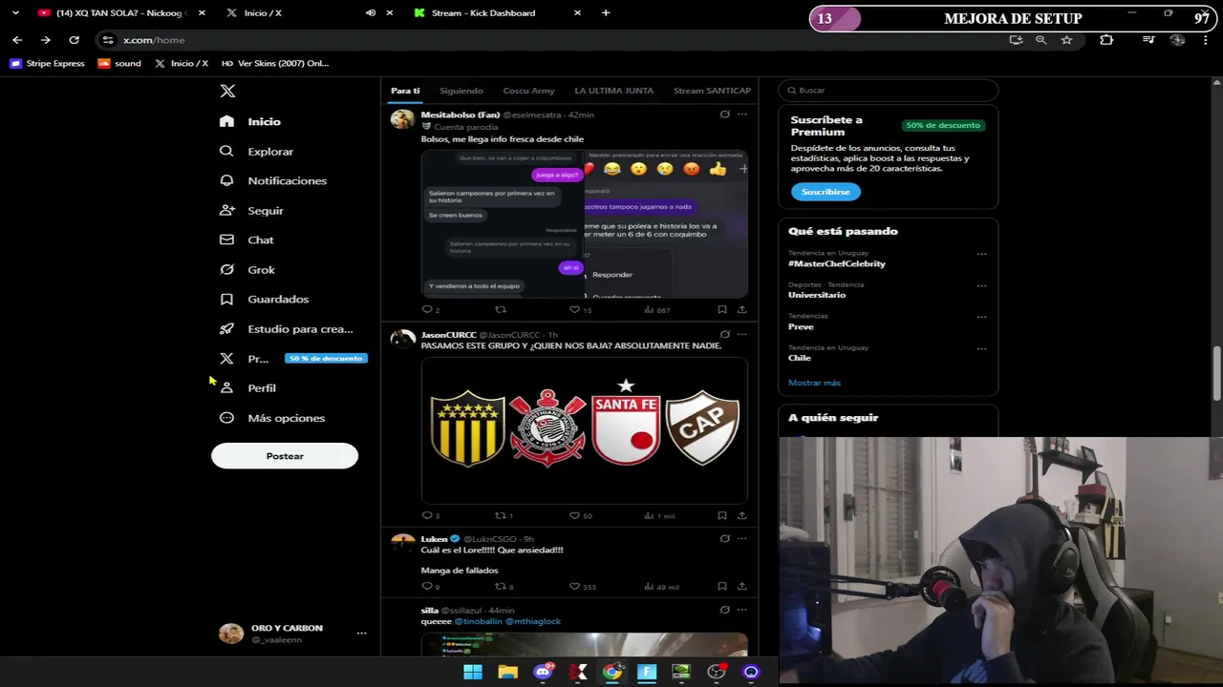Open more options for Preve trend
The width and height of the screenshot is (1223, 687).
coord(981,317)
